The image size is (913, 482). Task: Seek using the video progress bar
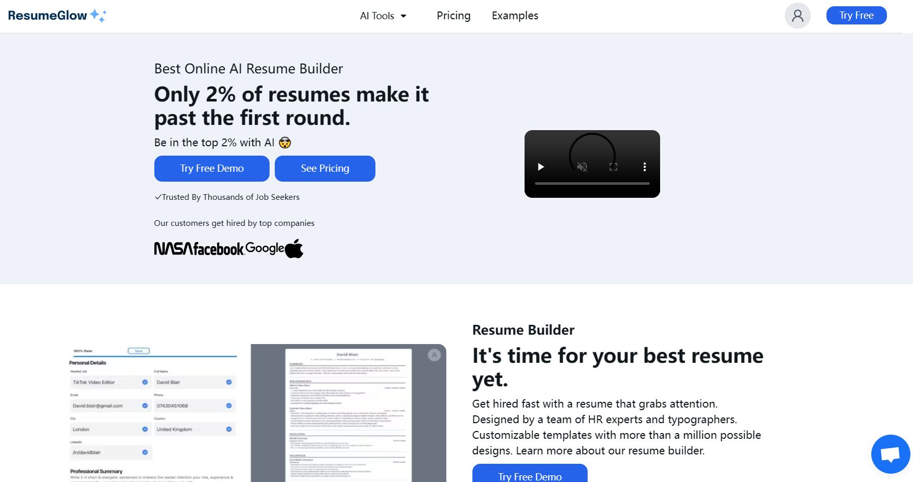pos(592,184)
